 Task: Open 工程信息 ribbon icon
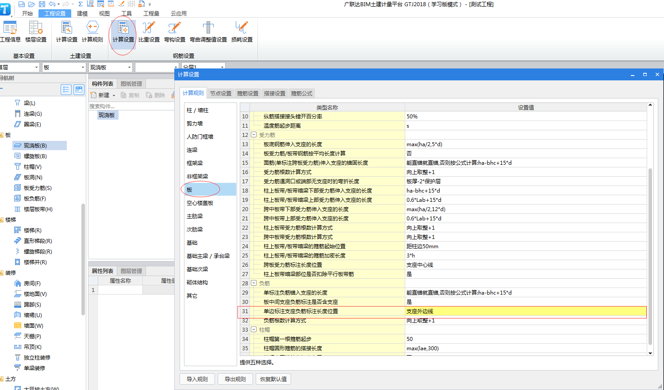tap(10, 32)
